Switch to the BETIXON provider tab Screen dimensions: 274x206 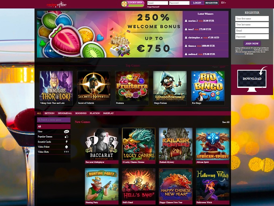(50, 113)
